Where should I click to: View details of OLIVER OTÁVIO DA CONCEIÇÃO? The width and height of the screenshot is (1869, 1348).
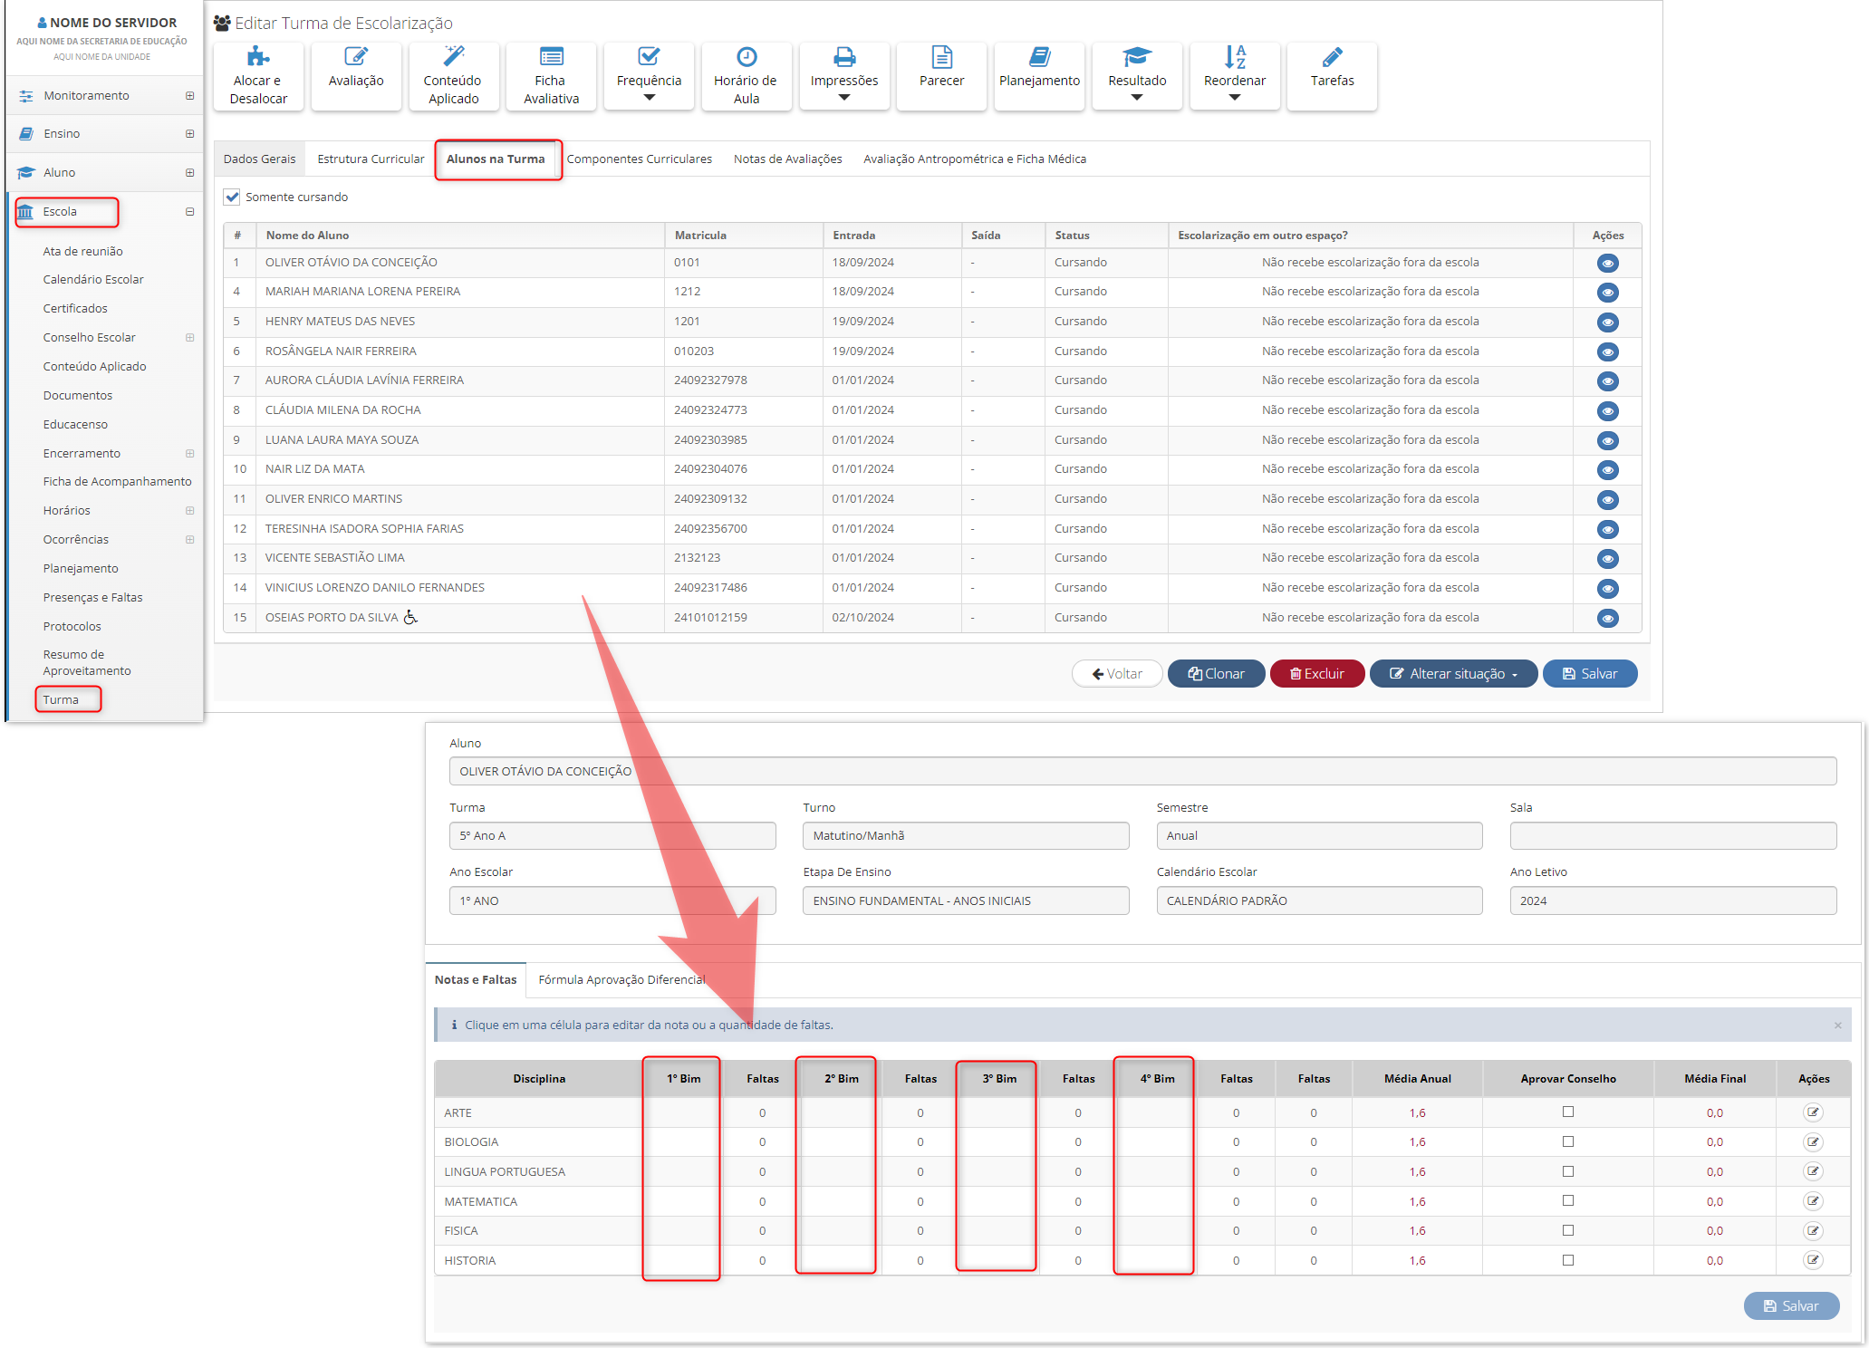tap(1607, 264)
